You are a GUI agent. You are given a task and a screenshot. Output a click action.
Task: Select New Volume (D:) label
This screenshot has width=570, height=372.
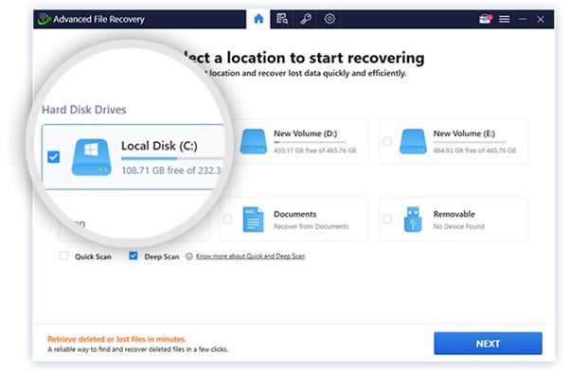coord(305,133)
